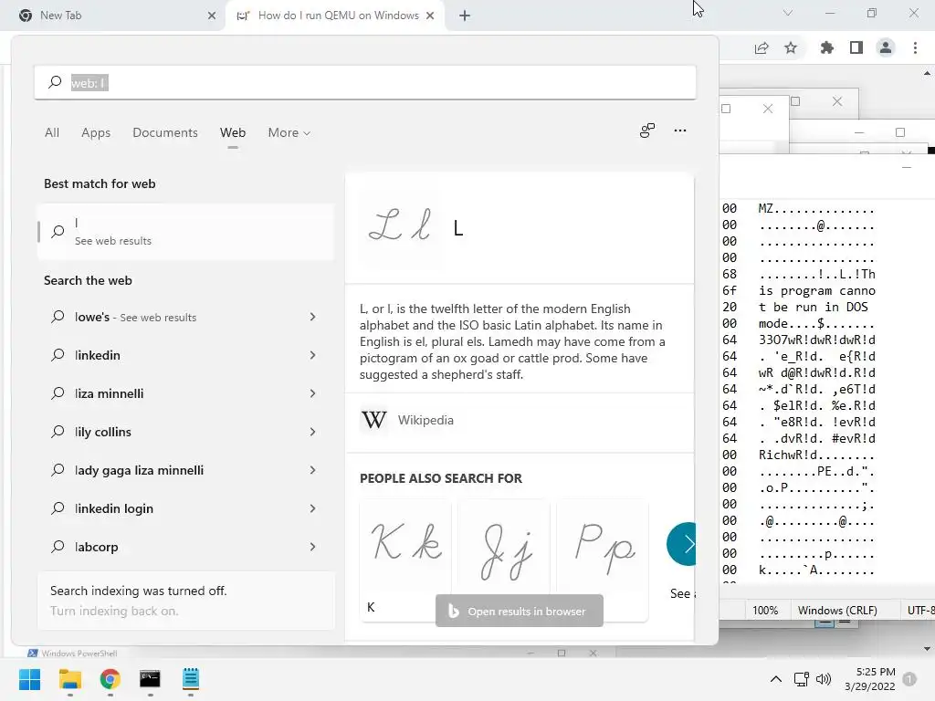Toggle Chrome side panel icon
Viewport: 935px width, 701px height.
tap(856, 47)
